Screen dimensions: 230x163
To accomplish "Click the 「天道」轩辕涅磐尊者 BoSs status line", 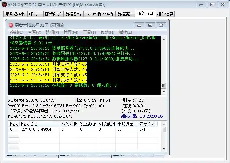I will coord(46,111).
